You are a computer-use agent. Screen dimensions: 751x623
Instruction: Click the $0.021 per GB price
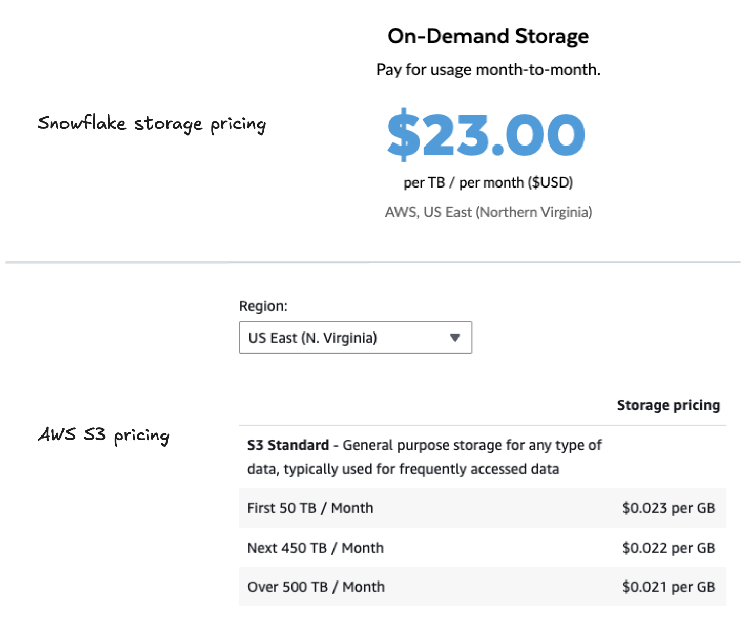pyautogui.click(x=669, y=587)
